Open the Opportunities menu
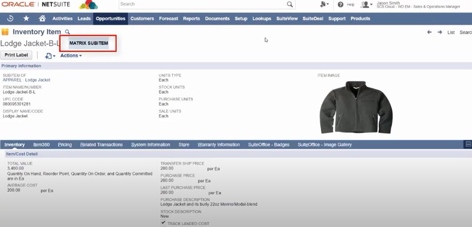The image size is (472, 227). pos(111,18)
